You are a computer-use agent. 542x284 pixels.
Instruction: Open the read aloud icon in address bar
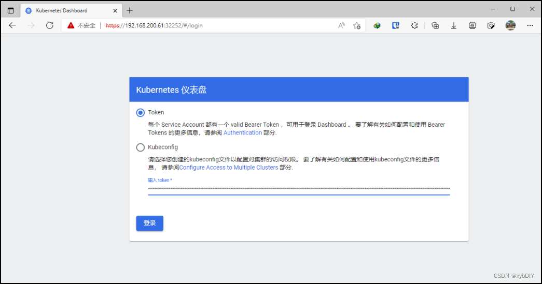(x=341, y=25)
